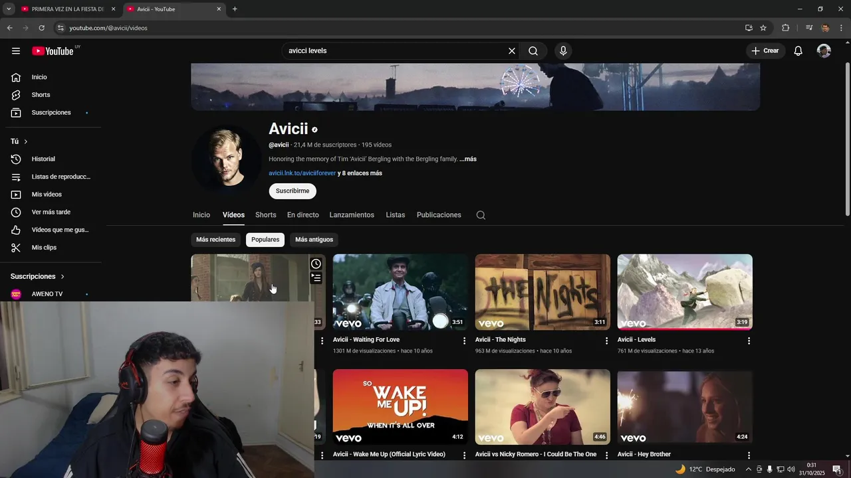Reload the page in Chrome
This screenshot has height=478, width=851.
(x=41, y=28)
